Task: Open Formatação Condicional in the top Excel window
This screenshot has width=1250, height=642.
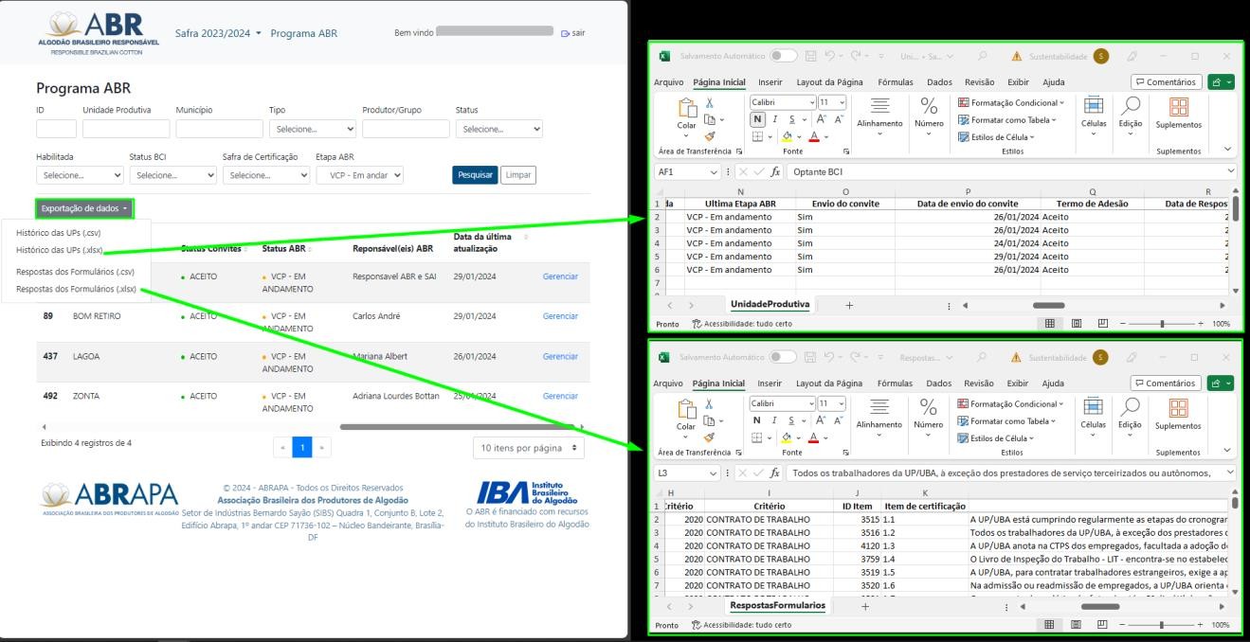Action: 1011,102
